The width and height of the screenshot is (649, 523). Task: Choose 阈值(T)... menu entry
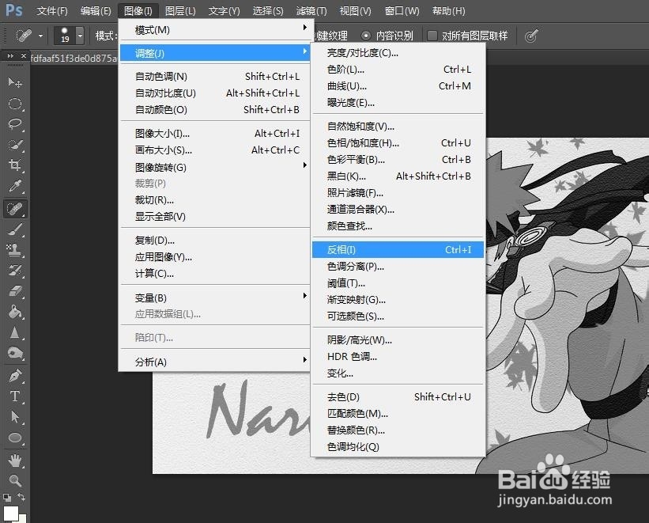398,283
